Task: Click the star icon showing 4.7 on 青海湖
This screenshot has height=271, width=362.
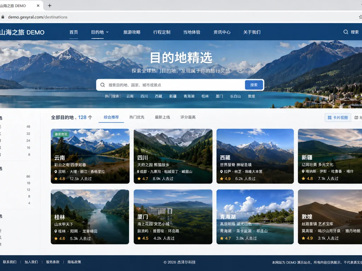Action: (222, 238)
